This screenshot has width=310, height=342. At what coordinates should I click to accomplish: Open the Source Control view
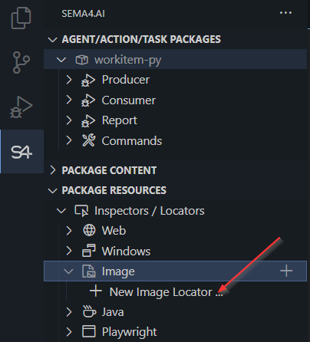[x=21, y=62]
